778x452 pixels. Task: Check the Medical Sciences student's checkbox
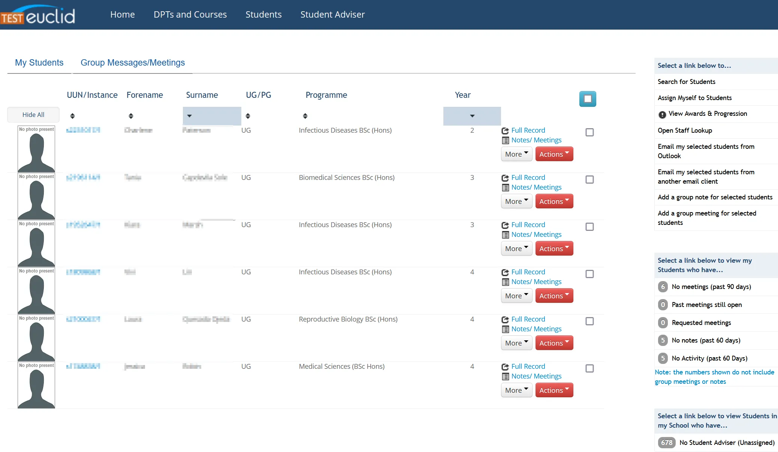point(589,368)
